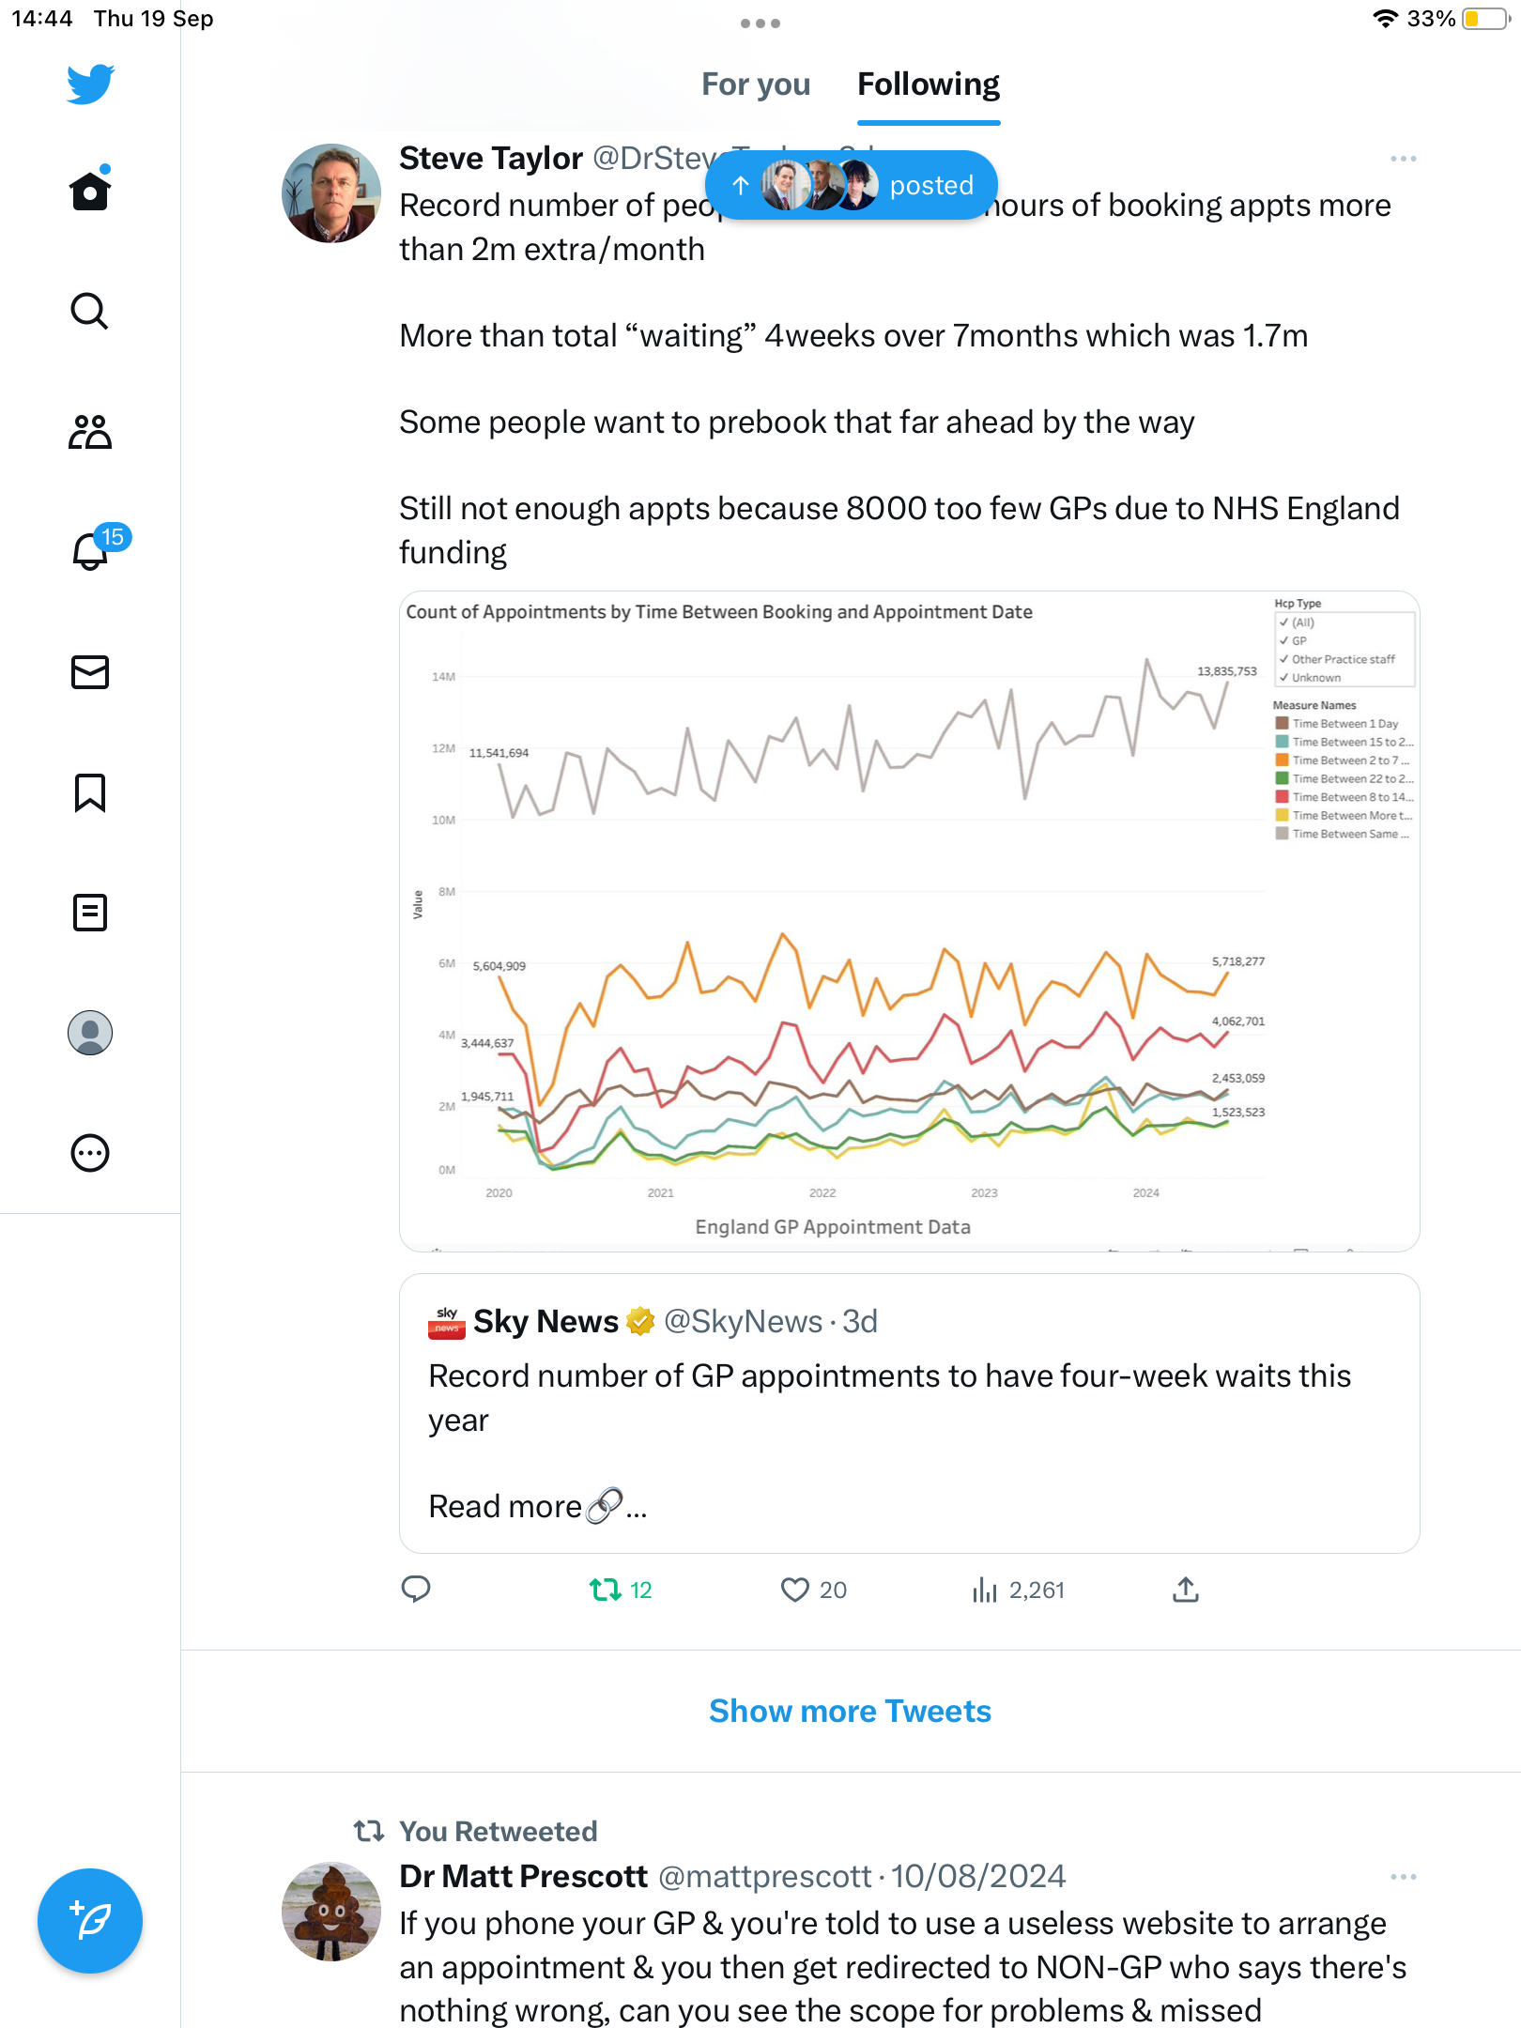Screen dimensions: 1521x2028
Task: Open the Lists icon in sidebar
Action: click(90, 913)
